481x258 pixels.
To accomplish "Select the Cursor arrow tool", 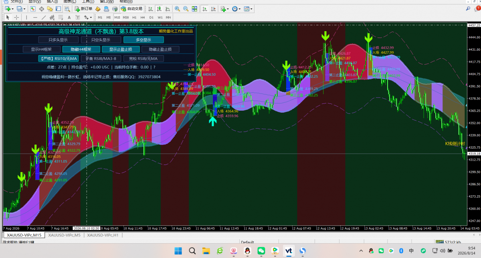I will pyautogui.click(x=8, y=18).
